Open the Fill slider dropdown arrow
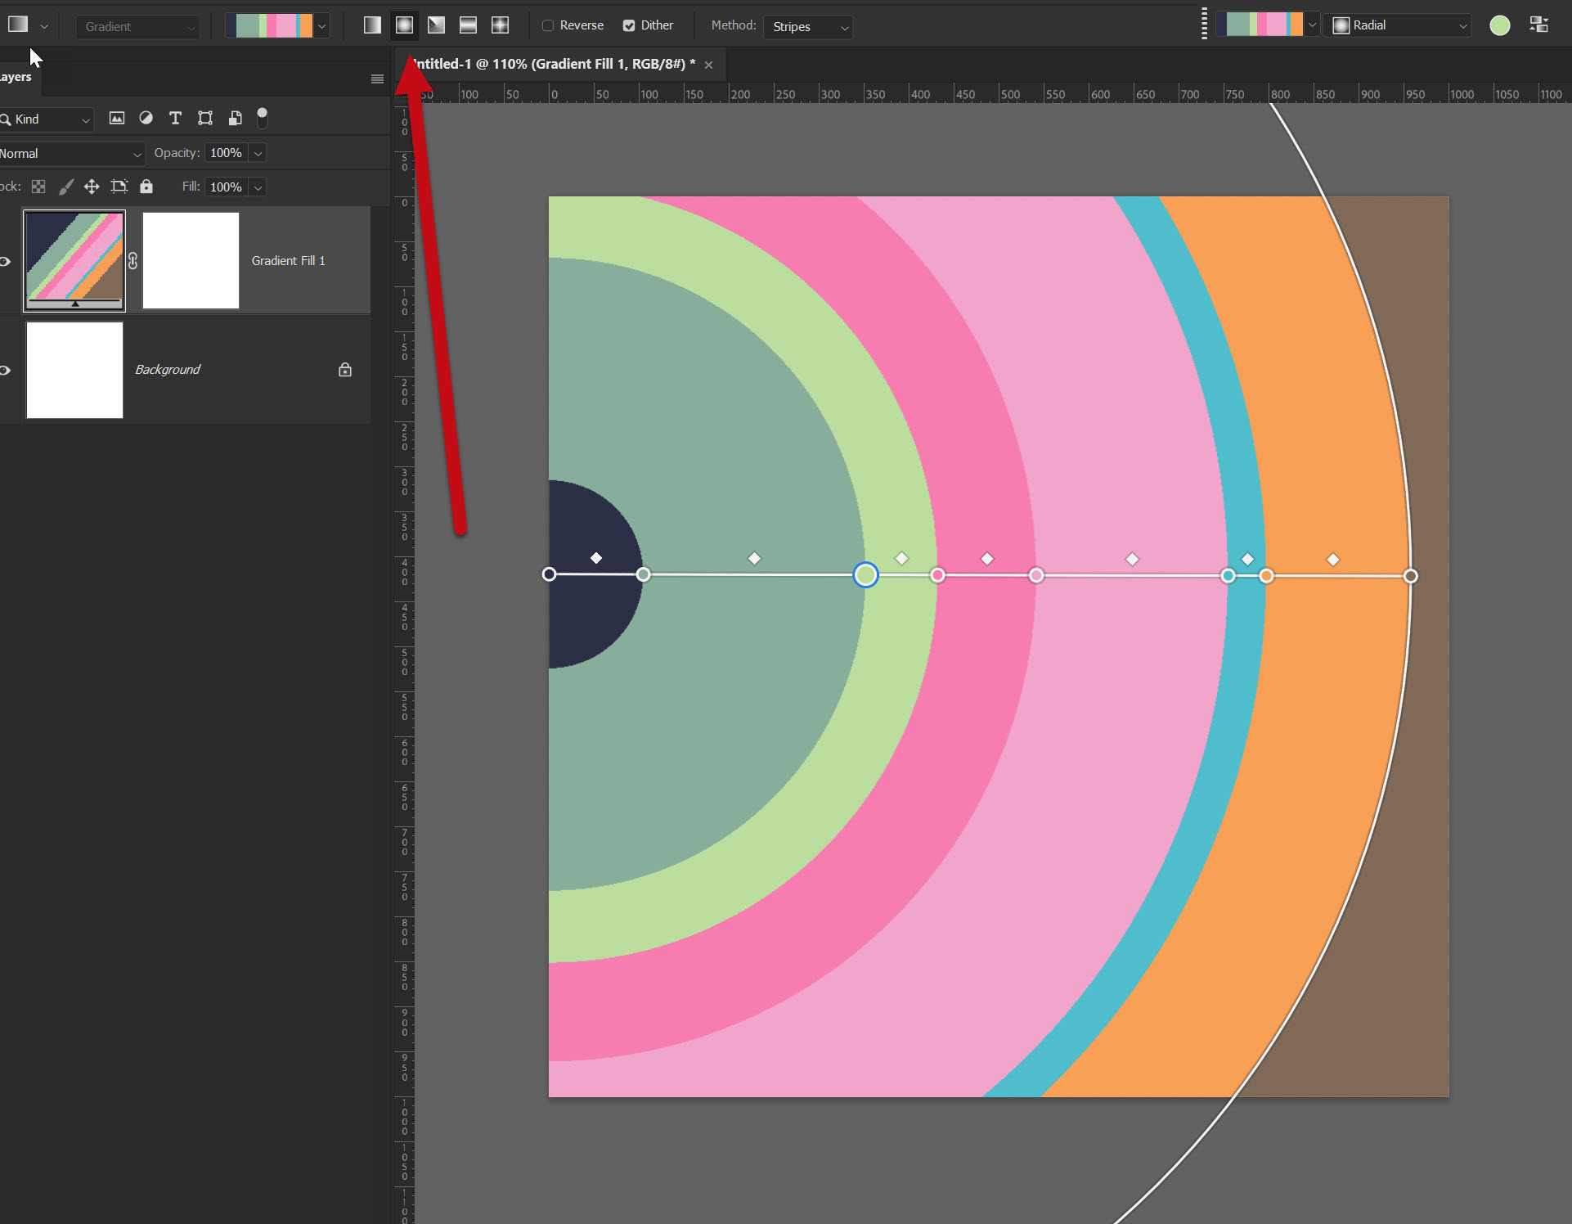This screenshot has height=1224, width=1572. (x=258, y=187)
